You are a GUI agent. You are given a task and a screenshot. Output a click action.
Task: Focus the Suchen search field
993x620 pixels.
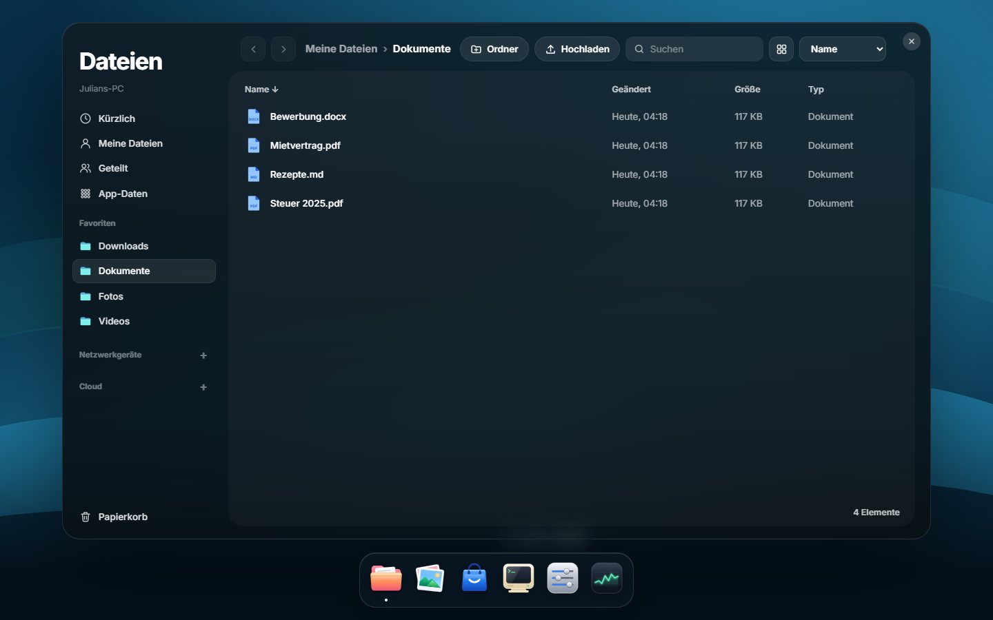(x=694, y=49)
